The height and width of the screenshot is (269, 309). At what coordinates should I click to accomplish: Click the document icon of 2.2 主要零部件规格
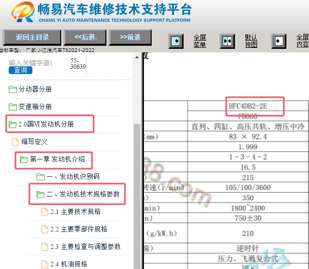click(x=45, y=229)
